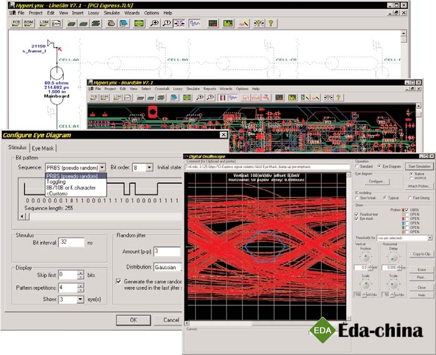This screenshot has width=436, height=355.
Task: Switch to the Stimulus tab
Action: [17, 147]
